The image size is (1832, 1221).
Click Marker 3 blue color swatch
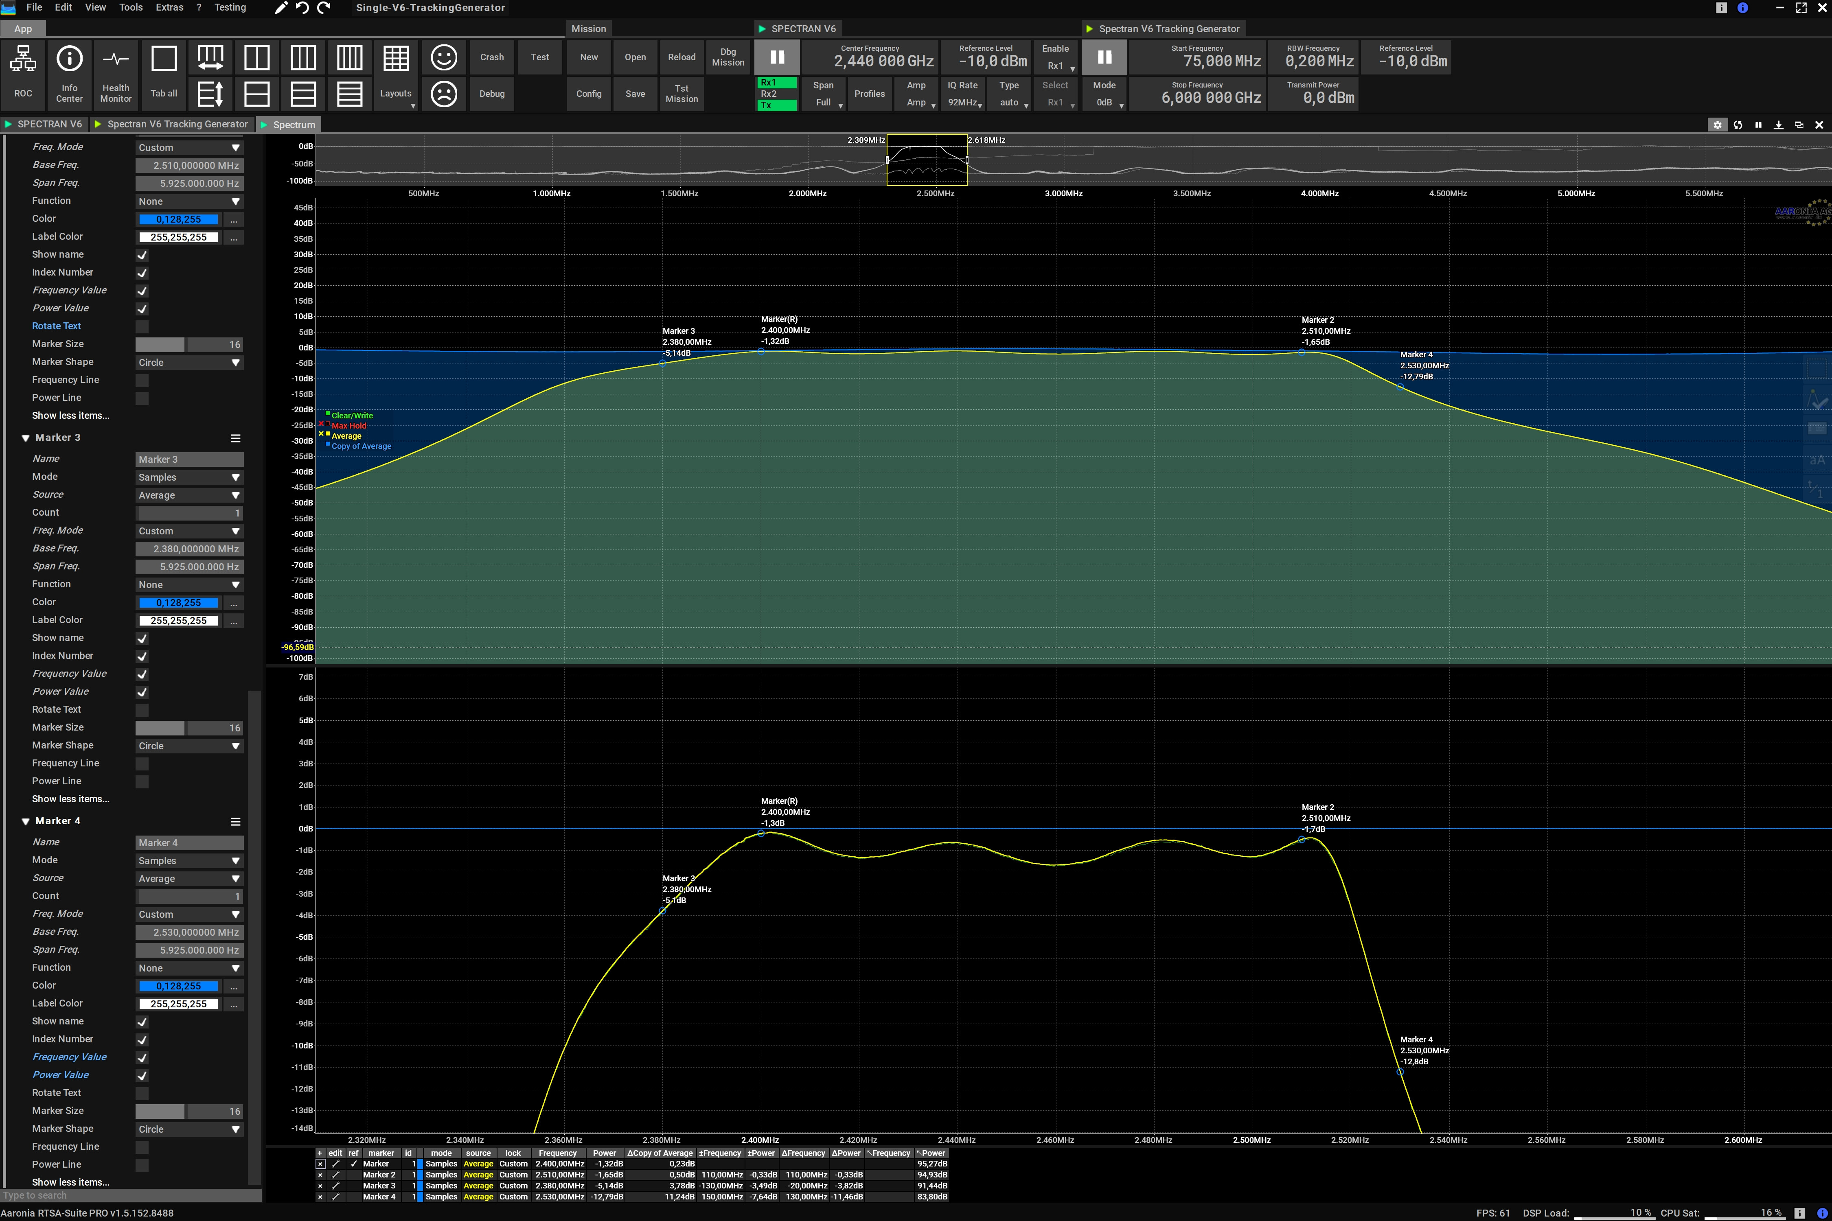178,604
